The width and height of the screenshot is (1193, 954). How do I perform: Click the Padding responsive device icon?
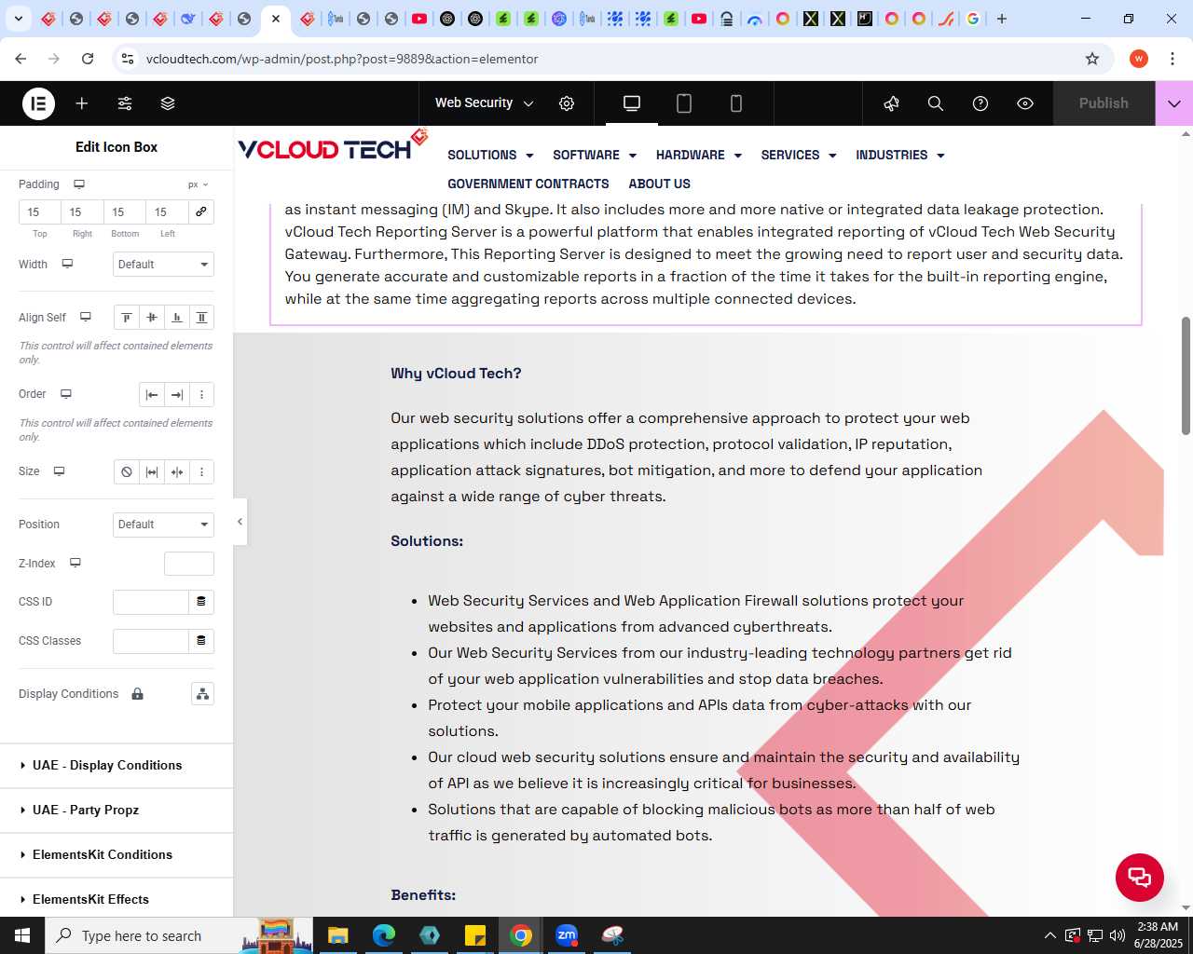pyautogui.click(x=79, y=184)
